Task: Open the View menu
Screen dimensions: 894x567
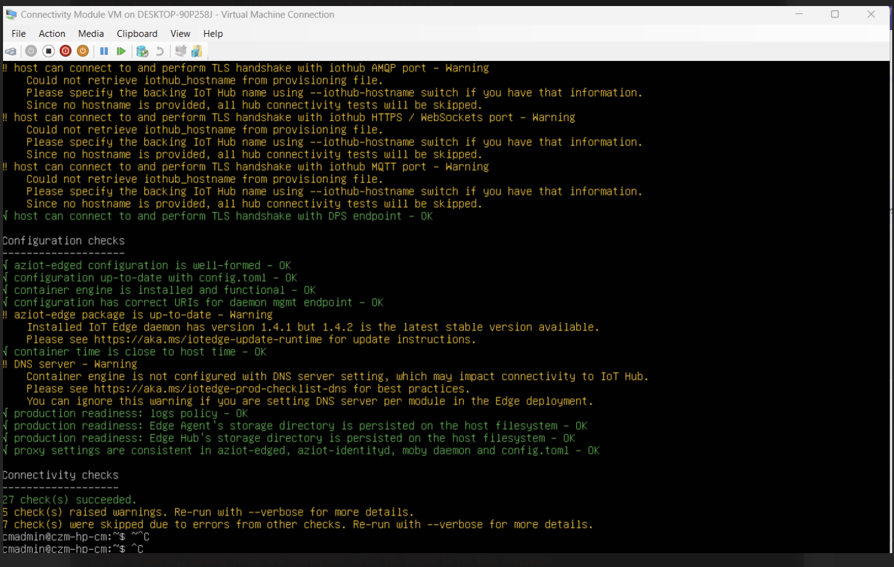Action: tap(180, 34)
